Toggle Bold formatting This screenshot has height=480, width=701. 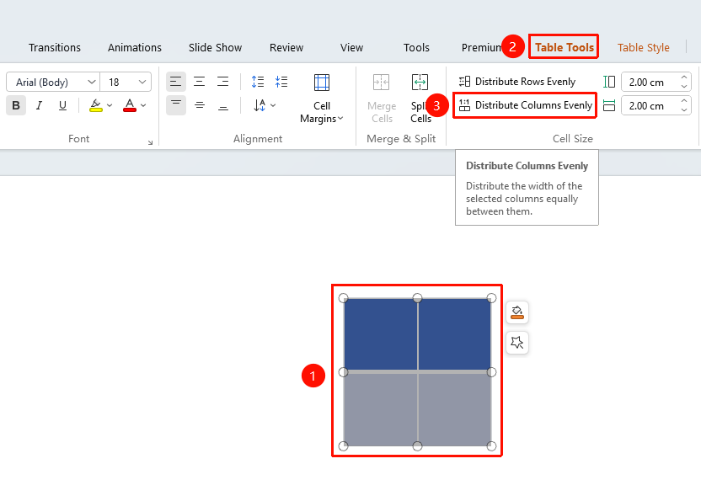(x=16, y=106)
